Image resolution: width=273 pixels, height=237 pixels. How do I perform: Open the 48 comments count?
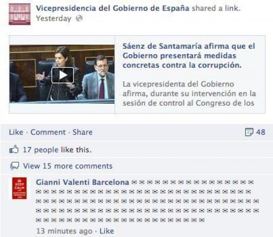(261, 132)
